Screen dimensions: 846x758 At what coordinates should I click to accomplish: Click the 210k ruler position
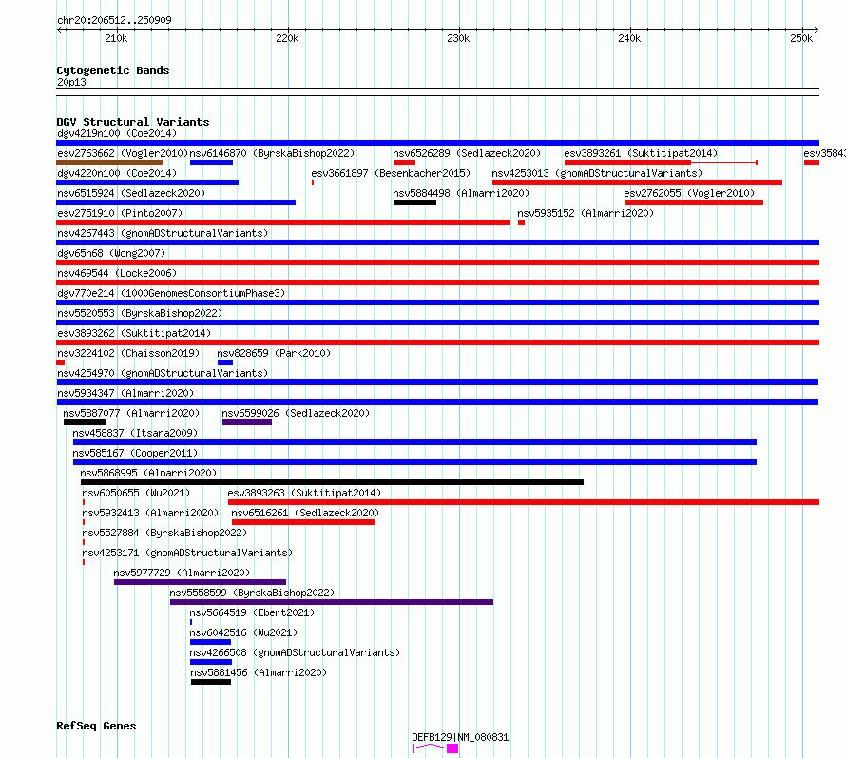pyautogui.click(x=117, y=38)
